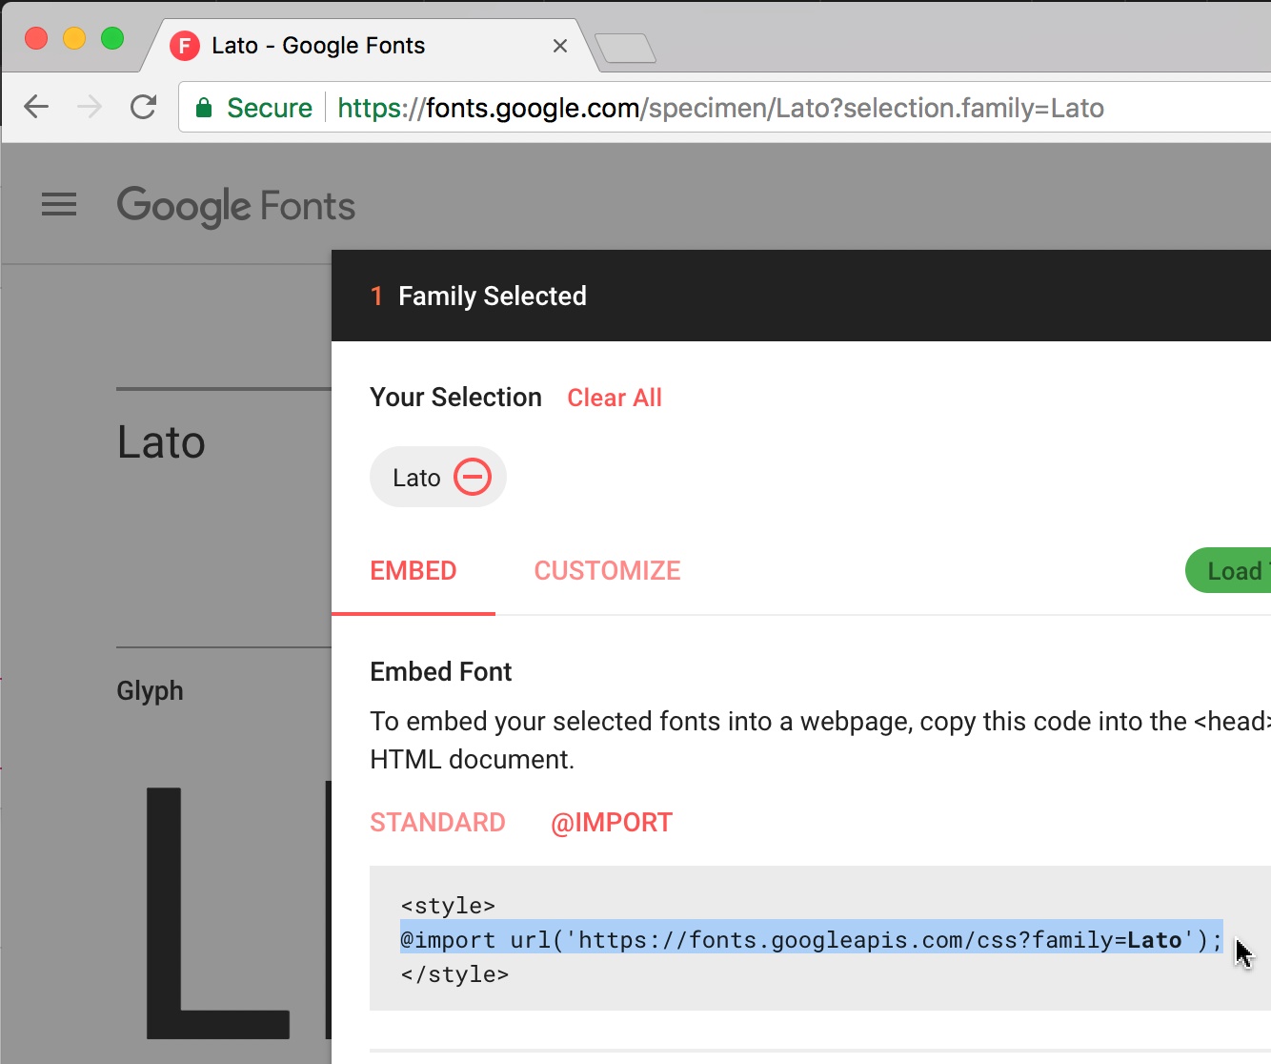Reload the page with the refresh icon

[143, 107]
